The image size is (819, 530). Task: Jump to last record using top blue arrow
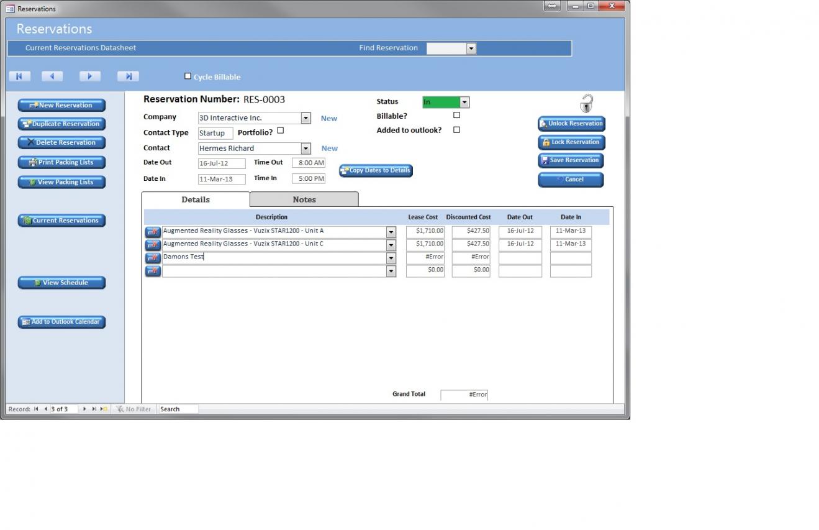pos(128,76)
